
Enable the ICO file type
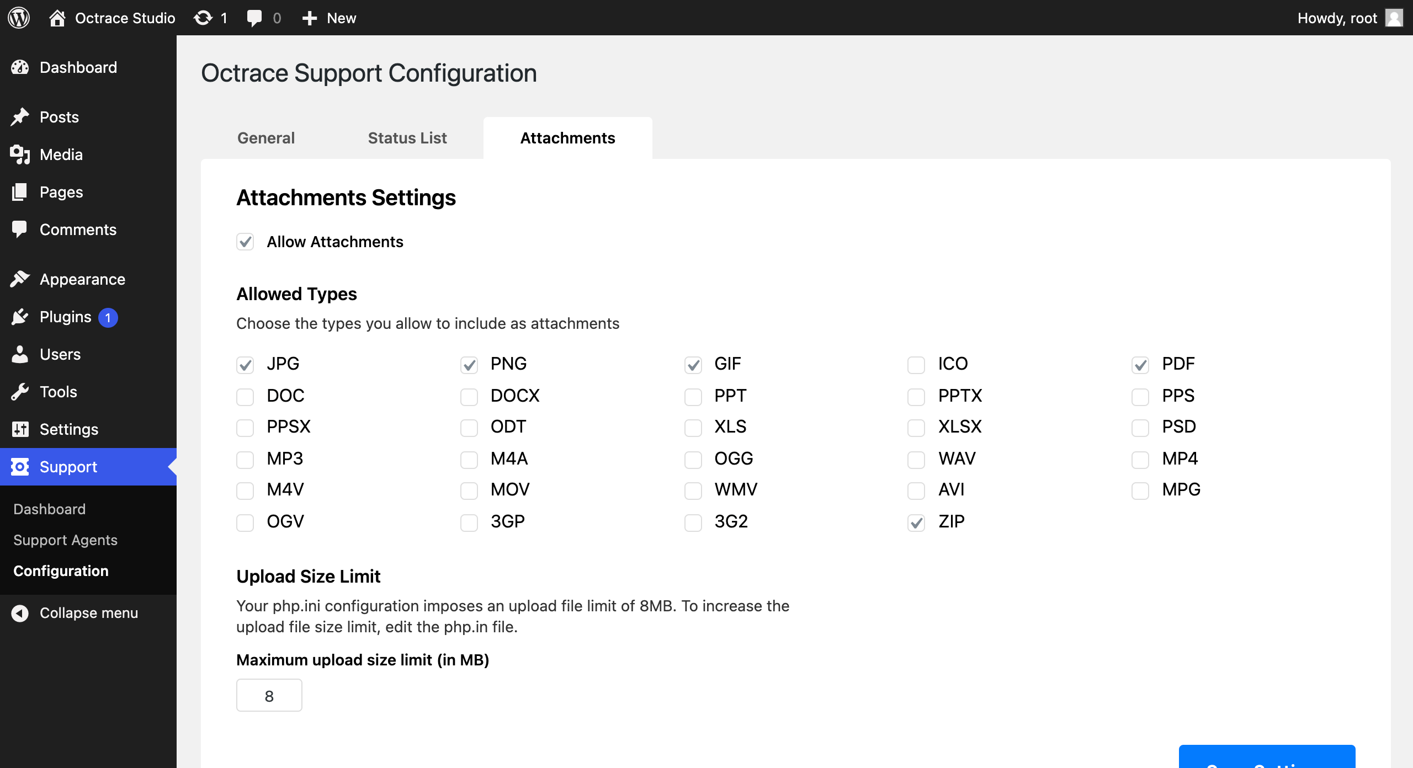(x=916, y=364)
